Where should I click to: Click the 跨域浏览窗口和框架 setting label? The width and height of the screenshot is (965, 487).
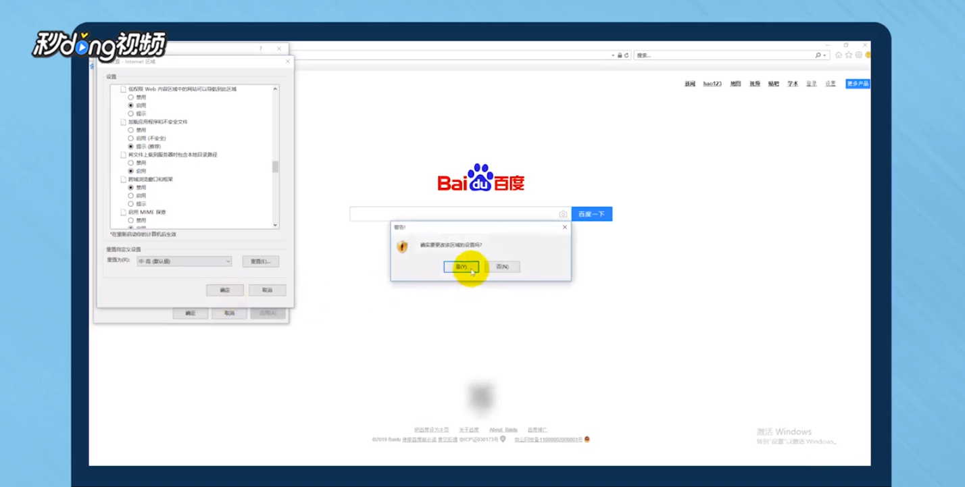point(151,179)
